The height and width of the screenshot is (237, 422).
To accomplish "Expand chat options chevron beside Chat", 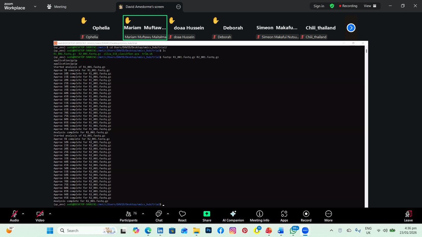I will tap(168, 213).
